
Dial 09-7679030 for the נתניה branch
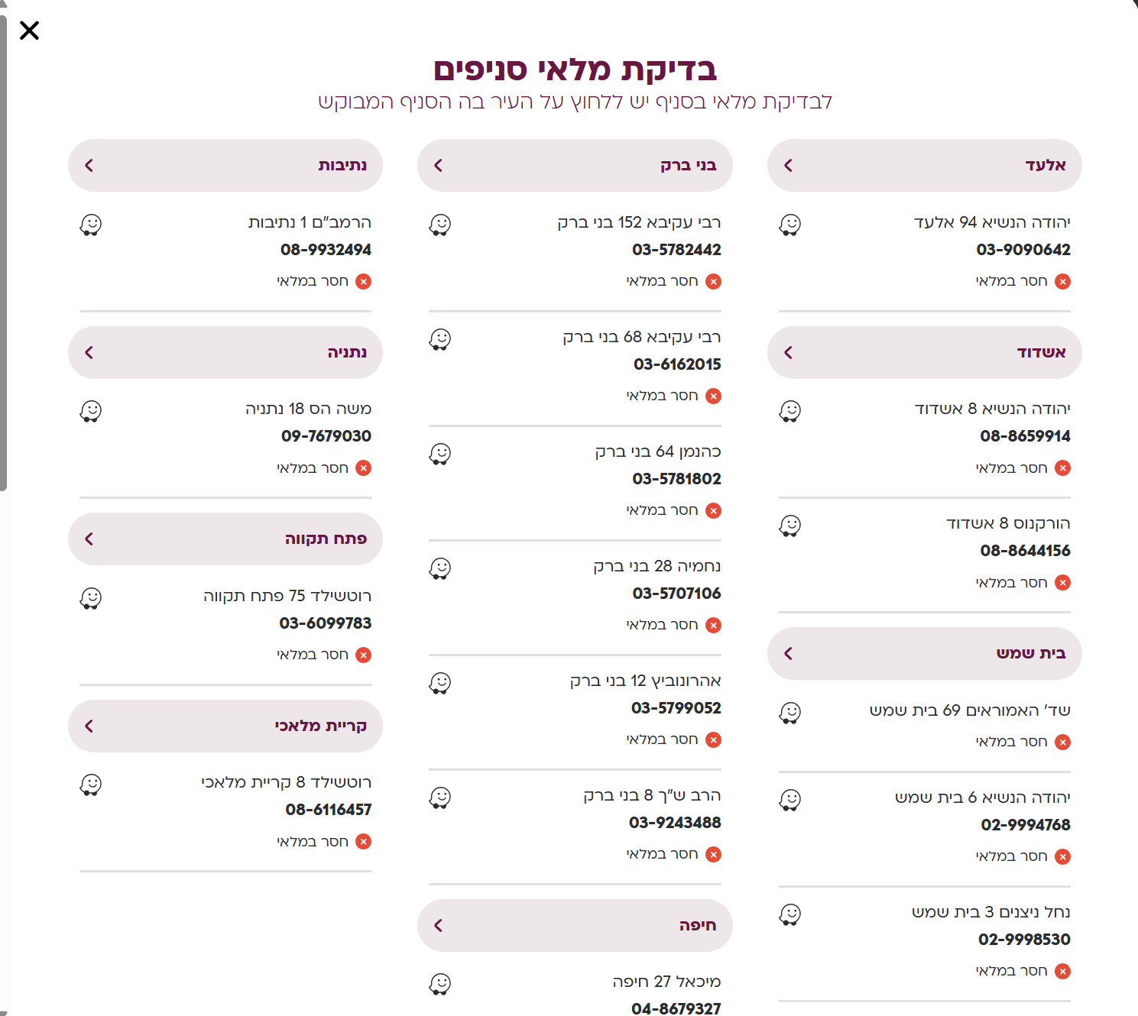pos(326,436)
